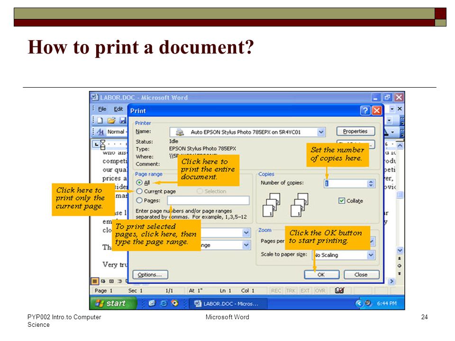Click Previous Page double-arrow on scrollbar
The height and width of the screenshot is (341, 455).
(400, 258)
